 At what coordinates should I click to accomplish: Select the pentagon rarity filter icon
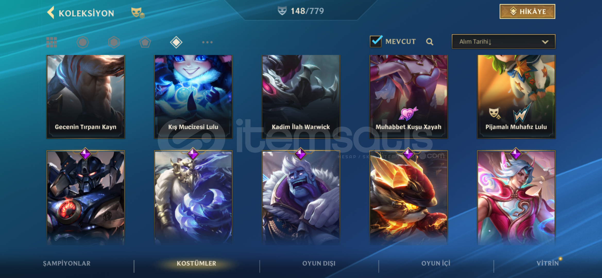tap(145, 42)
